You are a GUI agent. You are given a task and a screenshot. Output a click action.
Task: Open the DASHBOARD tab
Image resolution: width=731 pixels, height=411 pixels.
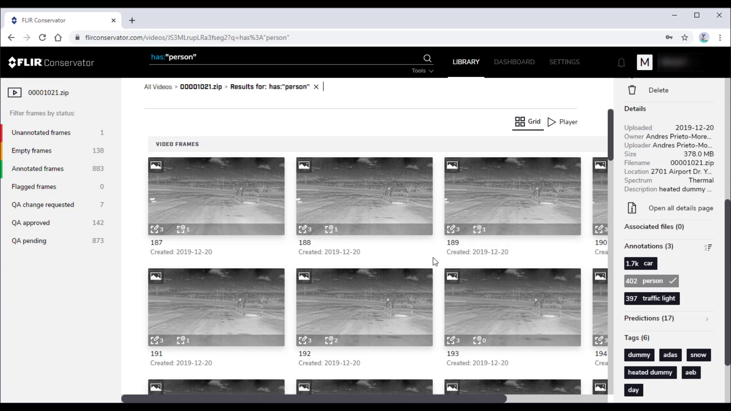515,62
